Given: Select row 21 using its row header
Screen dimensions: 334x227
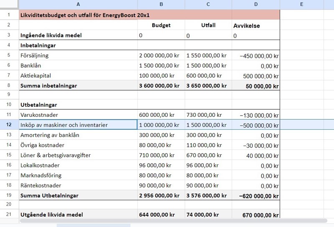Looking at the screenshot, I should [x=9, y=214].
